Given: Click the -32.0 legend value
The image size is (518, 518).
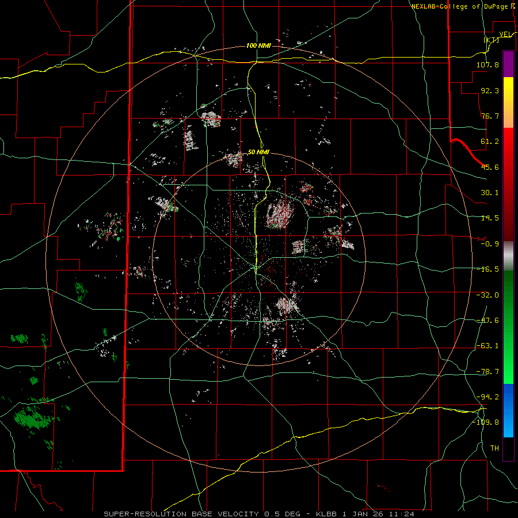Looking at the screenshot, I should (487, 295).
